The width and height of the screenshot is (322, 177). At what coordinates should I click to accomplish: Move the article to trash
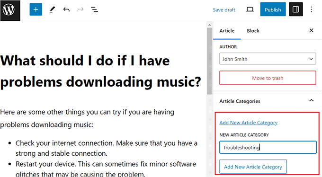pyautogui.click(x=268, y=78)
